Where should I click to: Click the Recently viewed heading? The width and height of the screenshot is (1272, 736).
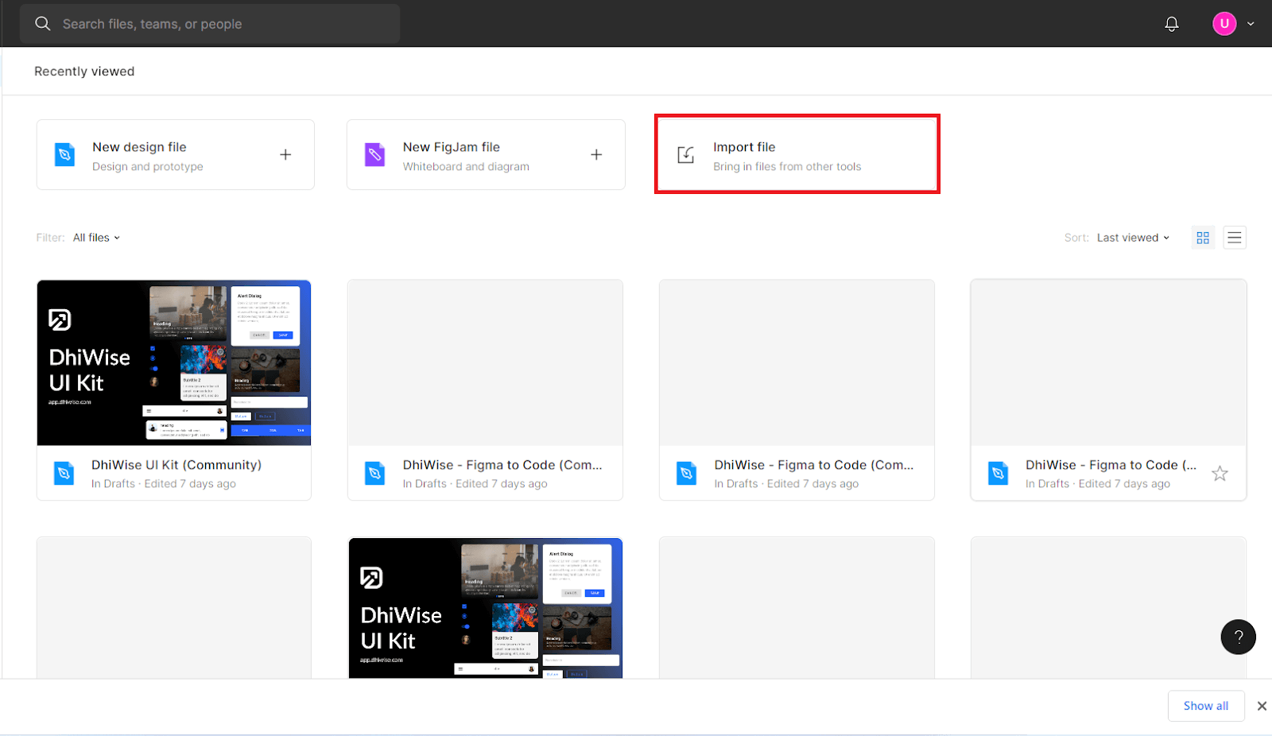click(84, 72)
